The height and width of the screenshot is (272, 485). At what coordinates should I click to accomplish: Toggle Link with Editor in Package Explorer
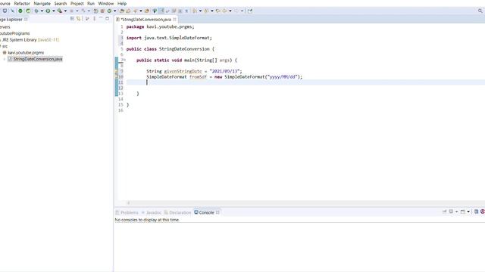coord(79,19)
